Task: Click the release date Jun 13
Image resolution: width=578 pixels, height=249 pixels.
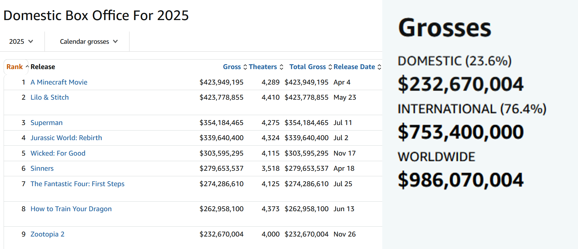Action: click(x=344, y=209)
